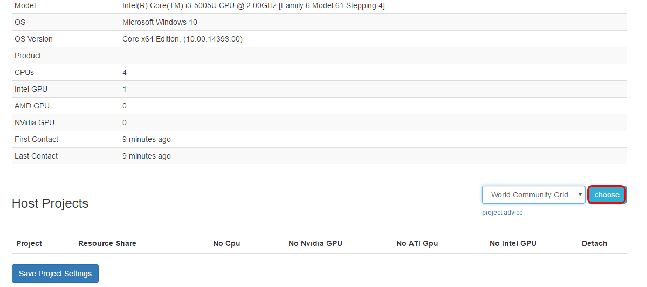The height and width of the screenshot is (287, 647).
Task: Open the World Community Grid project dropdown
Action: 533,195
